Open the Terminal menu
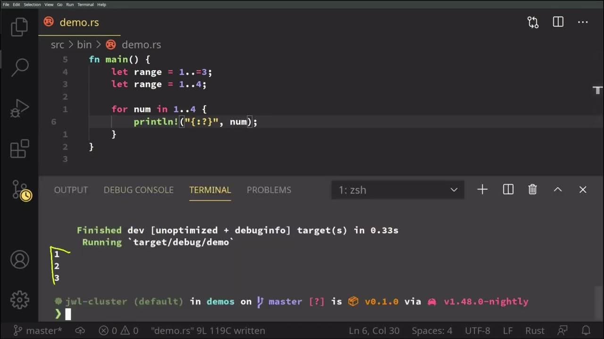The image size is (604, 339). click(85, 4)
